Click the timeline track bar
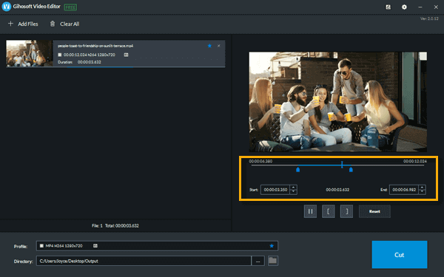444x277 pixels. 337,165
